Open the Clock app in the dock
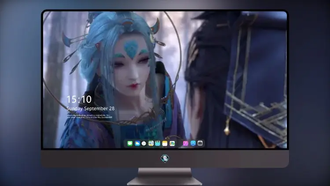 tap(144, 144)
